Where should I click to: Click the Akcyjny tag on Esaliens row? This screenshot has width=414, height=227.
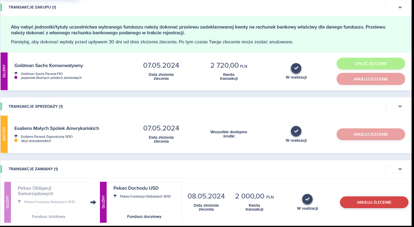(x=4, y=134)
